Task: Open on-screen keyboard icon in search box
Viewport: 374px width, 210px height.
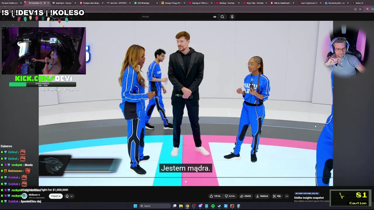Action: click(x=215, y=17)
